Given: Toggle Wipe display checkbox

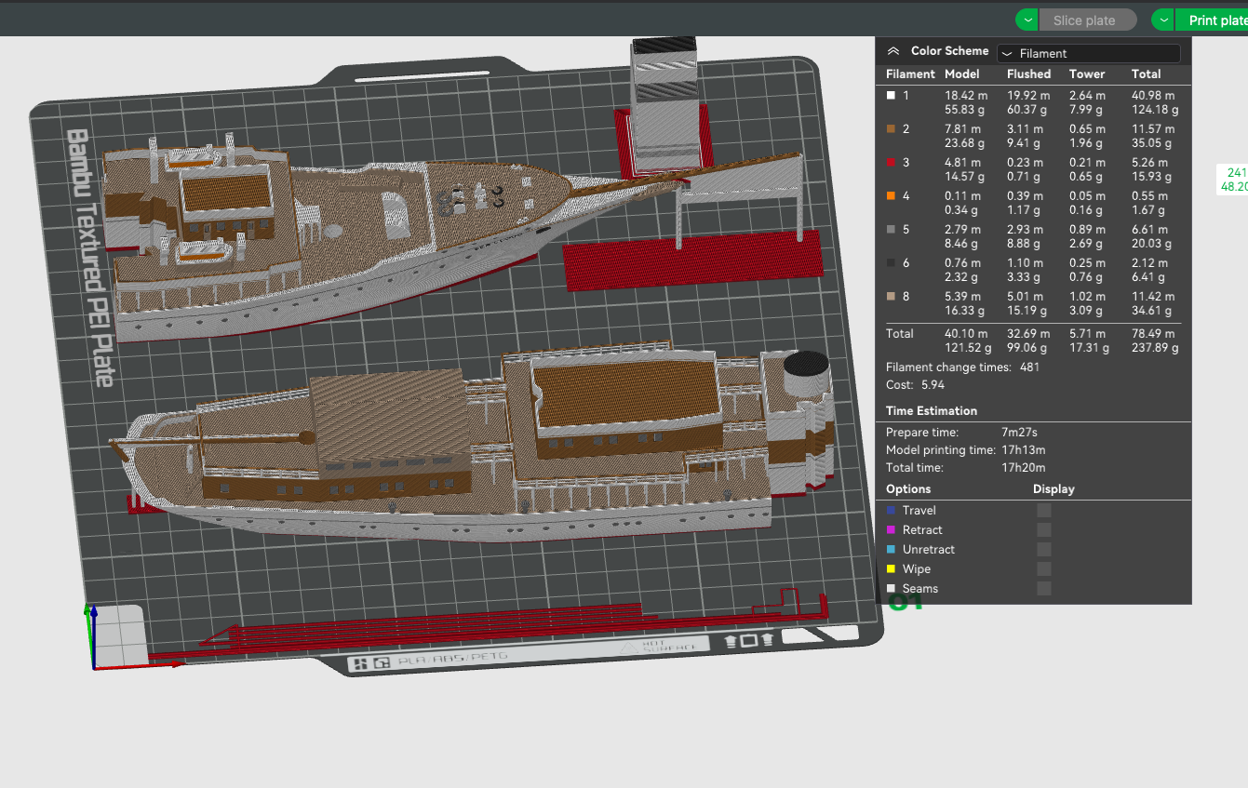Looking at the screenshot, I should click(x=1044, y=568).
